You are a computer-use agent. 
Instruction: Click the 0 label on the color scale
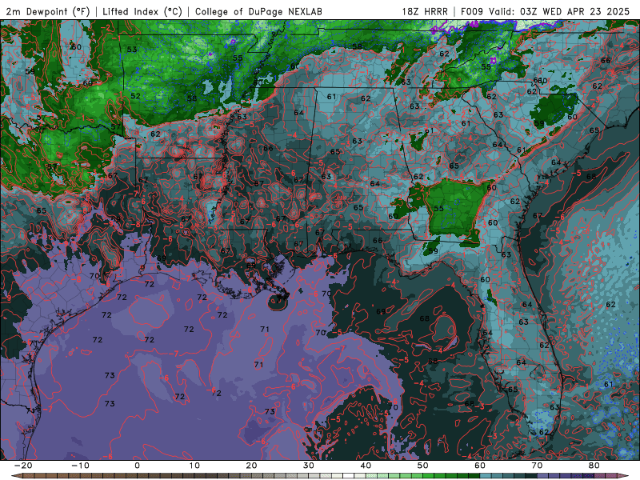pos(137,466)
